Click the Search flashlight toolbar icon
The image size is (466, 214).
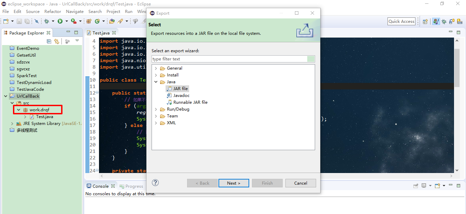(x=120, y=21)
